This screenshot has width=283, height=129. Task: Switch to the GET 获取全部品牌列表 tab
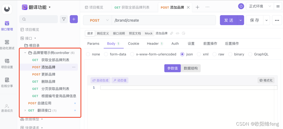point(132,7)
